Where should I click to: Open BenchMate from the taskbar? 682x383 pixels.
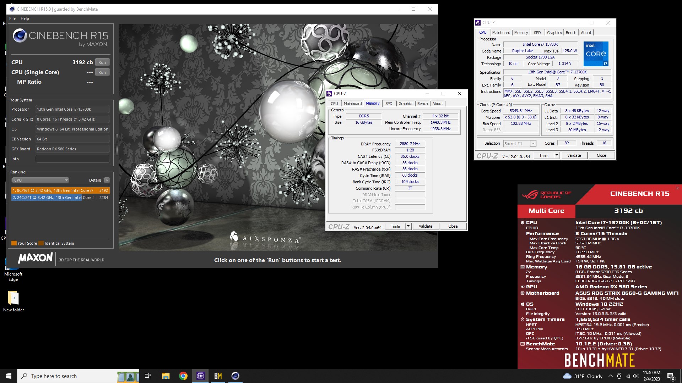[x=218, y=376]
